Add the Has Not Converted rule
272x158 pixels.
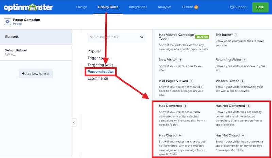click(249, 106)
